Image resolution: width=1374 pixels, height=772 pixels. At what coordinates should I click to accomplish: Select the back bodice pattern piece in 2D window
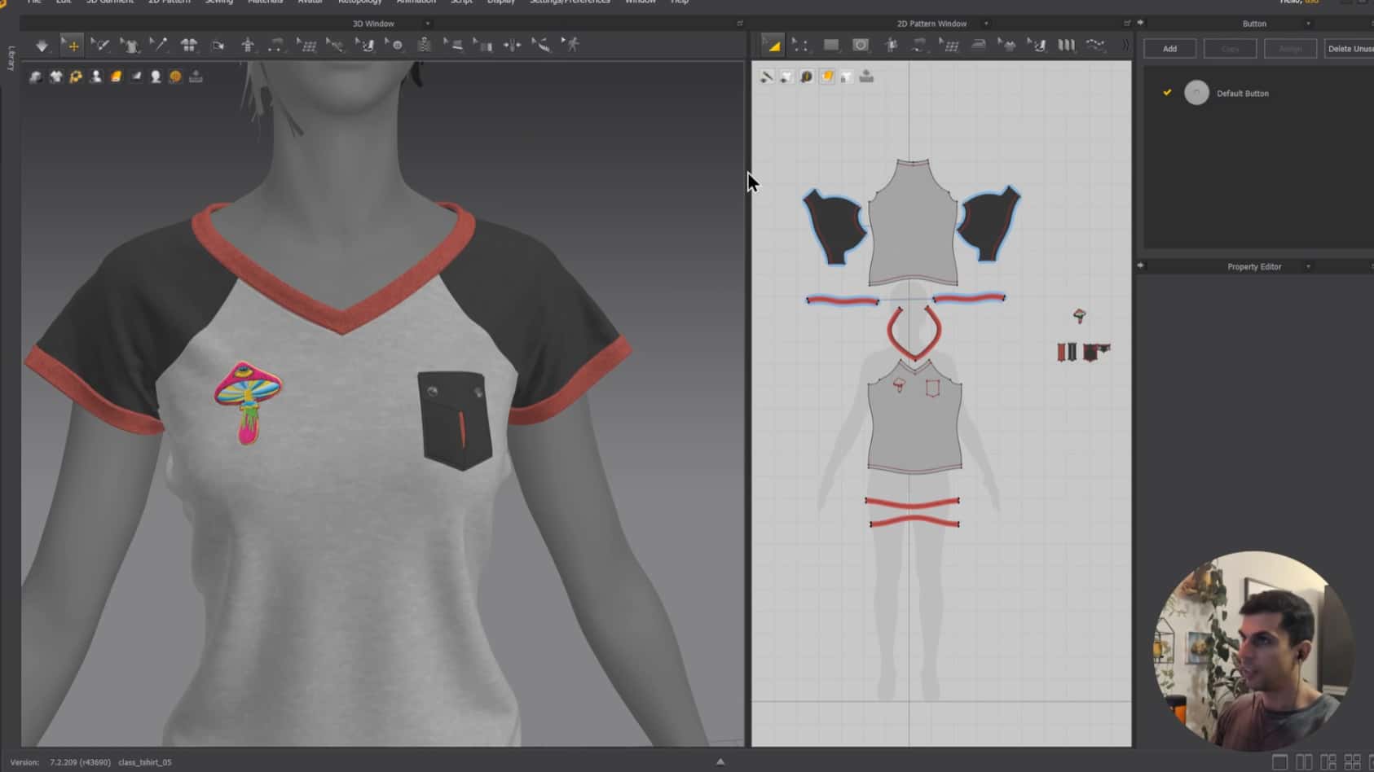913,224
